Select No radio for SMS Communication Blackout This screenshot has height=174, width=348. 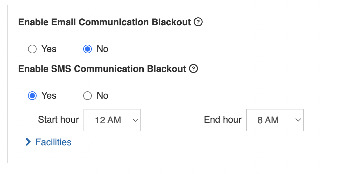87,96
